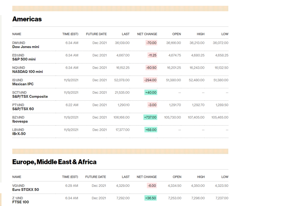Click the Europe table LOW column header
The height and width of the screenshot is (206, 286).
point(225,177)
